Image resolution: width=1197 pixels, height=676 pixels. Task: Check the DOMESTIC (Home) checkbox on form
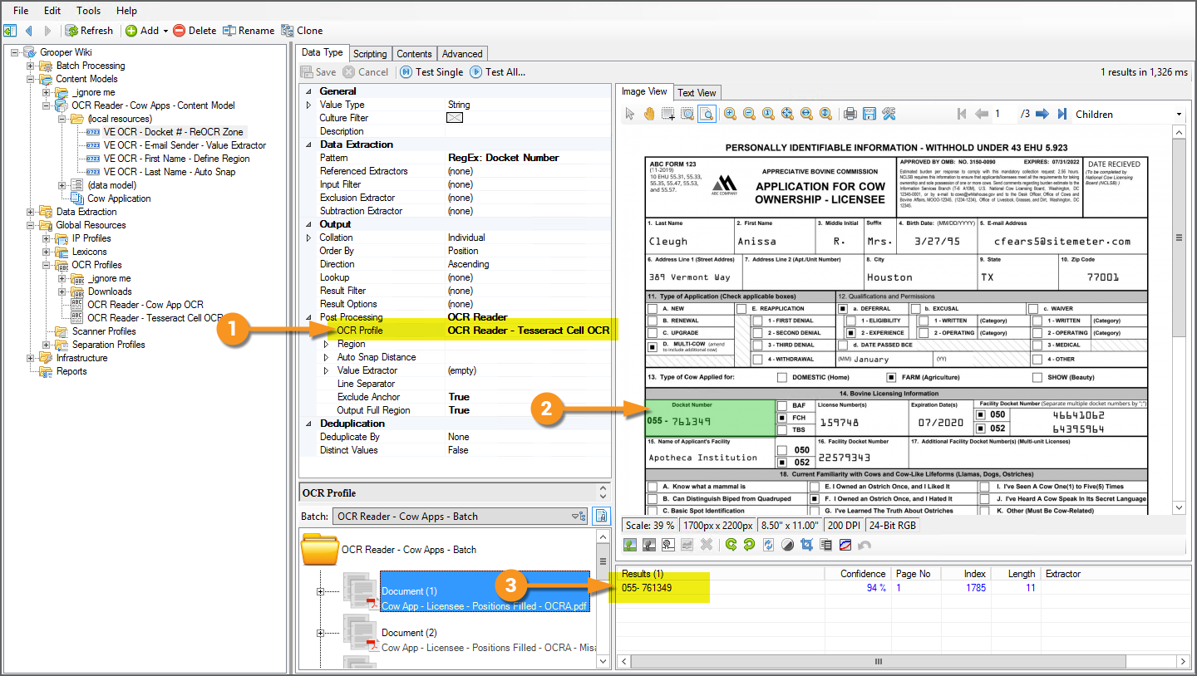tap(782, 378)
